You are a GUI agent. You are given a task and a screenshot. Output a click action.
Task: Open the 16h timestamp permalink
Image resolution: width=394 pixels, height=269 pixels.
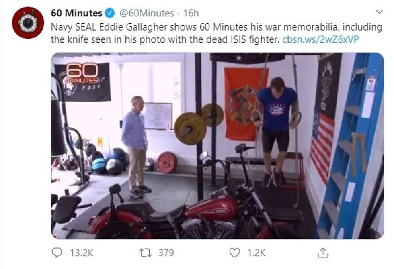[191, 13]
